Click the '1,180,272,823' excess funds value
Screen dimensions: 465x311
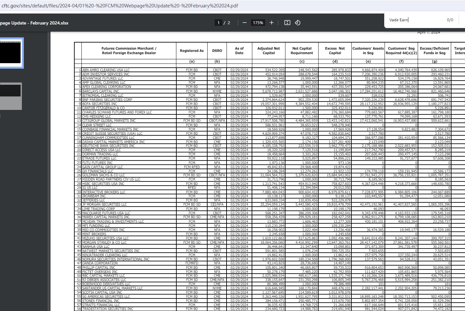coord(439,104)
